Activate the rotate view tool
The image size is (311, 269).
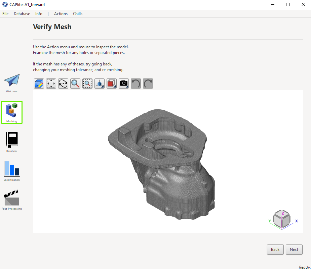[x=63, y=84]
